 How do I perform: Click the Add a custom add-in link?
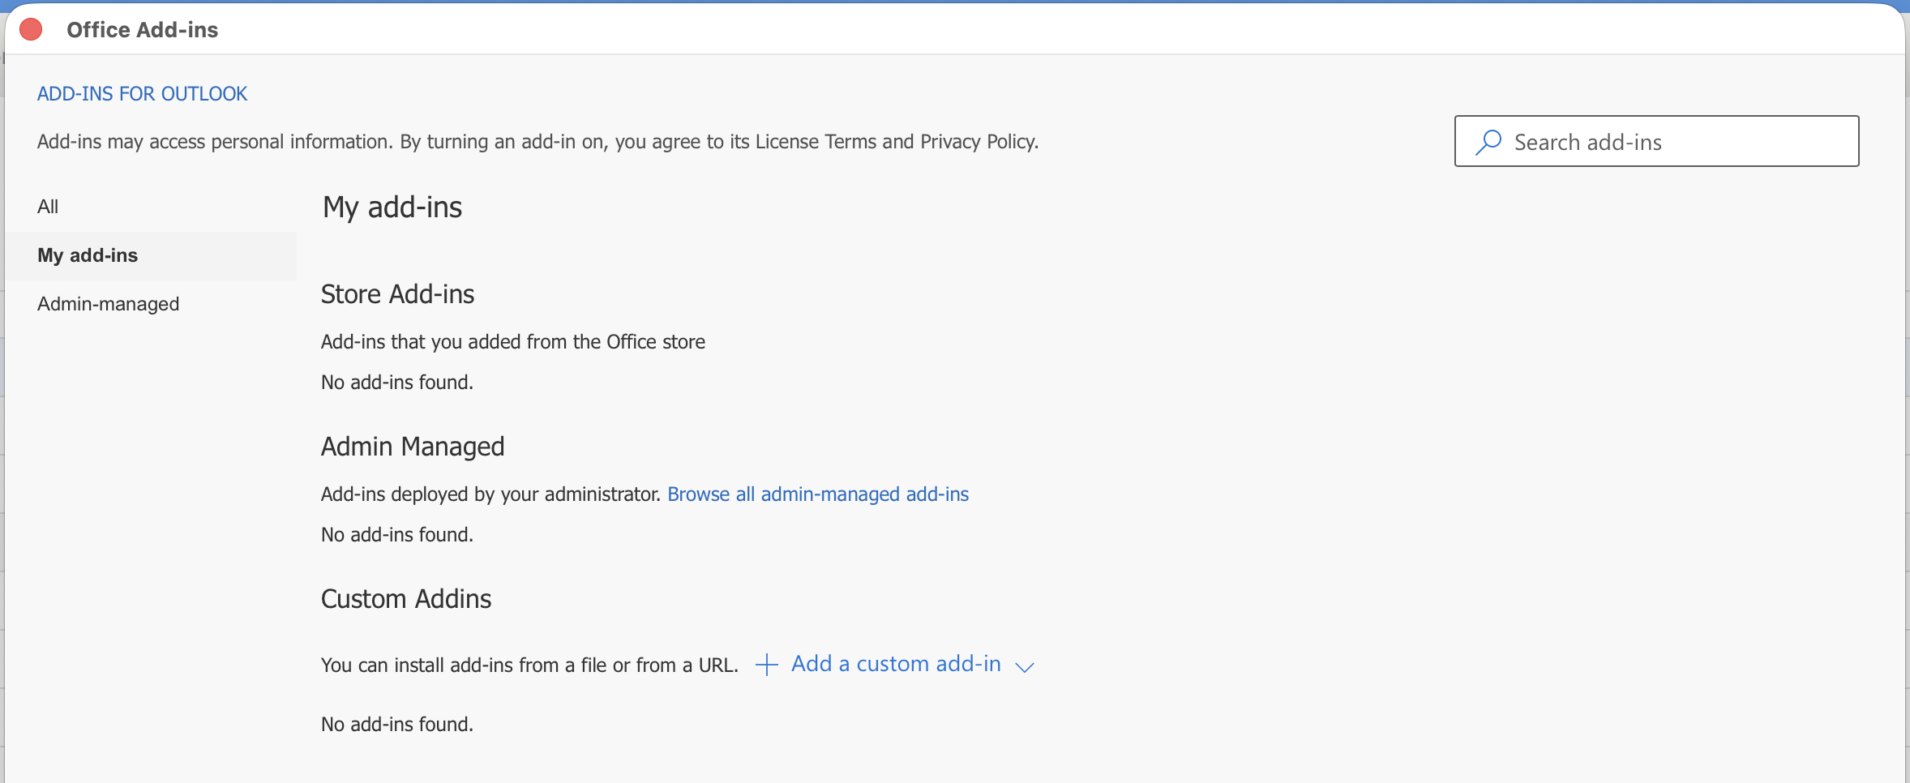(896, 664)
